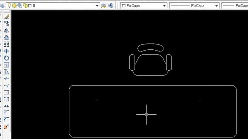Select the Offset tool
This screenshot has height=139, width=248.
(x=6, y=37)
